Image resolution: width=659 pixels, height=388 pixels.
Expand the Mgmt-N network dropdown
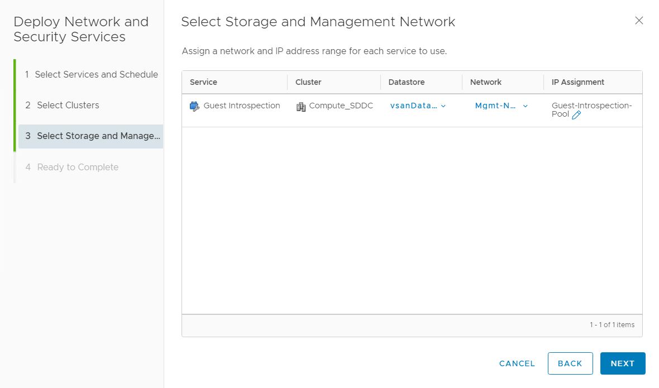tap(501, 106)
